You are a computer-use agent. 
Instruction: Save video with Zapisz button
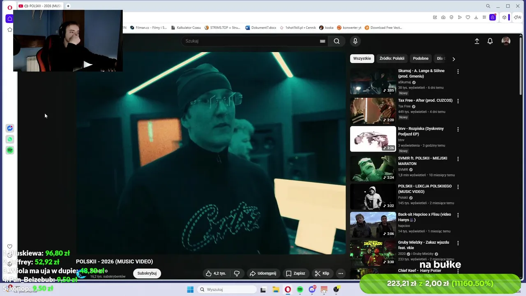point(295,273)
